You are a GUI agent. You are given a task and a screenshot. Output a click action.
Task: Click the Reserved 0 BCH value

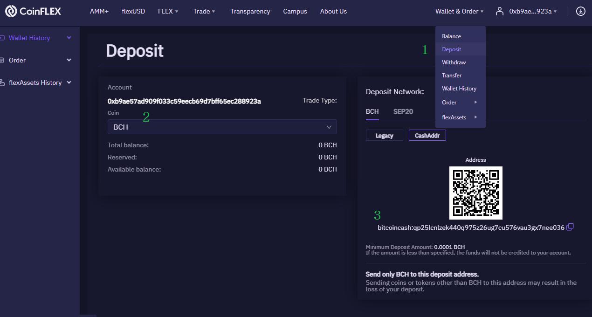coord(328,157)
